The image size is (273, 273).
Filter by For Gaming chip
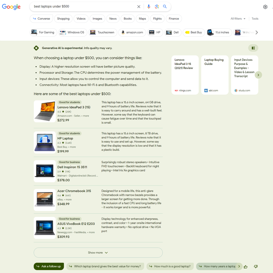(x=43, y=32)
